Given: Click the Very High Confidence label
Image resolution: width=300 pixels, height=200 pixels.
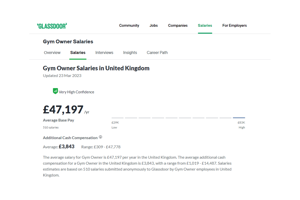Looking at the screenshot, I should (76, 92).
